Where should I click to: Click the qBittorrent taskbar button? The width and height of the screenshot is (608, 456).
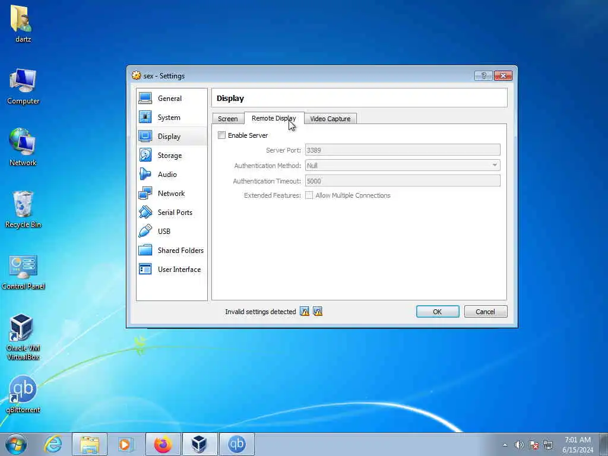[x=236, y=444]
